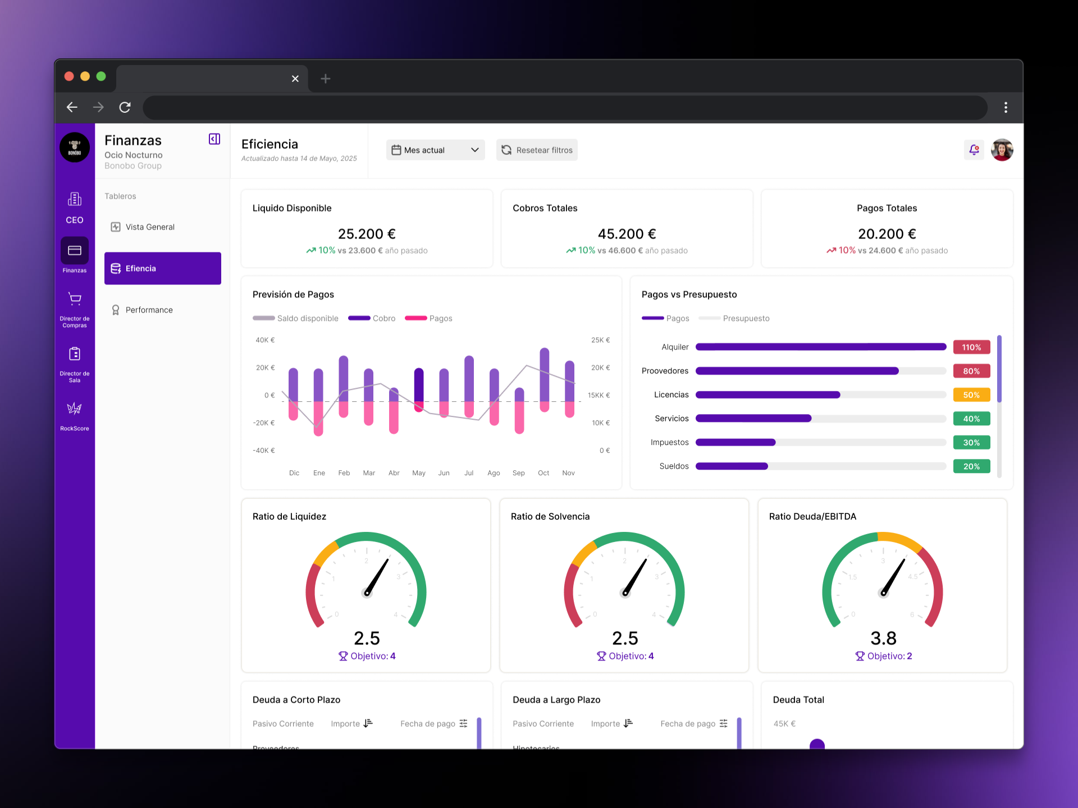Toggle Cobro legend series
Viewport: 1078px width, 808px height.
click(372, 318)
